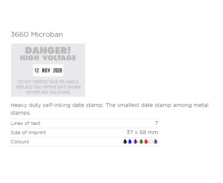
Task: Choose the red ink drop icon
Action: (x=146, y=141)
